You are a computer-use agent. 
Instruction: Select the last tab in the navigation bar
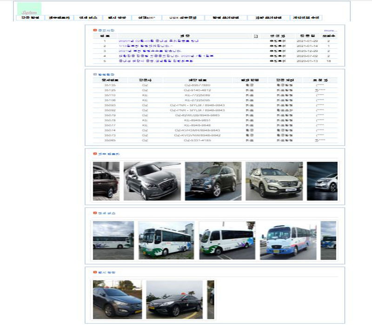[x=306, y=18]
